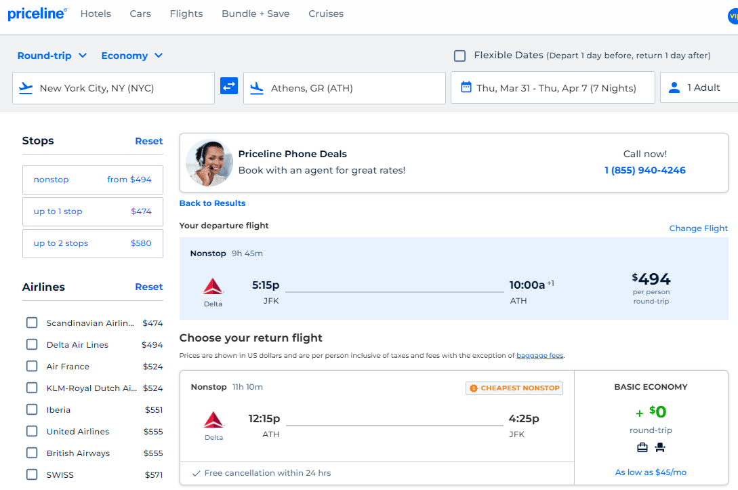Viewport: 738px width, 490px height.
Task: Click the passenger person icon
Action: tap(674, 87)
